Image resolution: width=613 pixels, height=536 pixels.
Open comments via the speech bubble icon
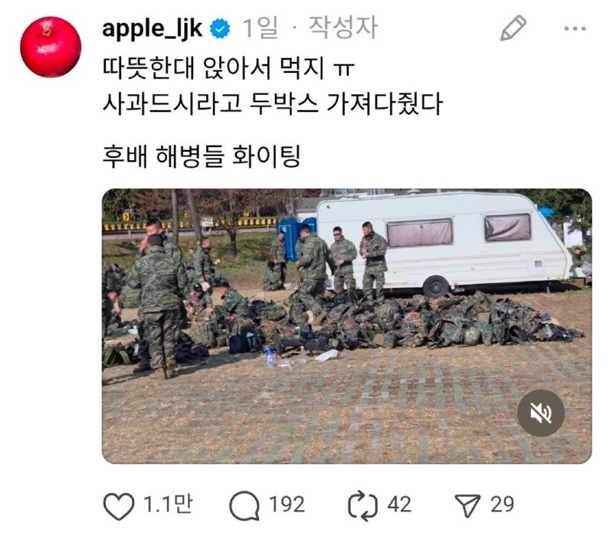click(244, 505)
